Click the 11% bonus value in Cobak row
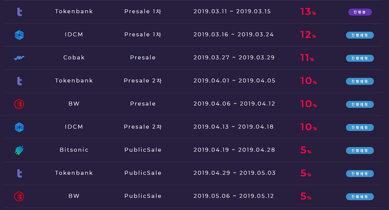This screenshot has height=210, width=389. (x=307, y=58)
